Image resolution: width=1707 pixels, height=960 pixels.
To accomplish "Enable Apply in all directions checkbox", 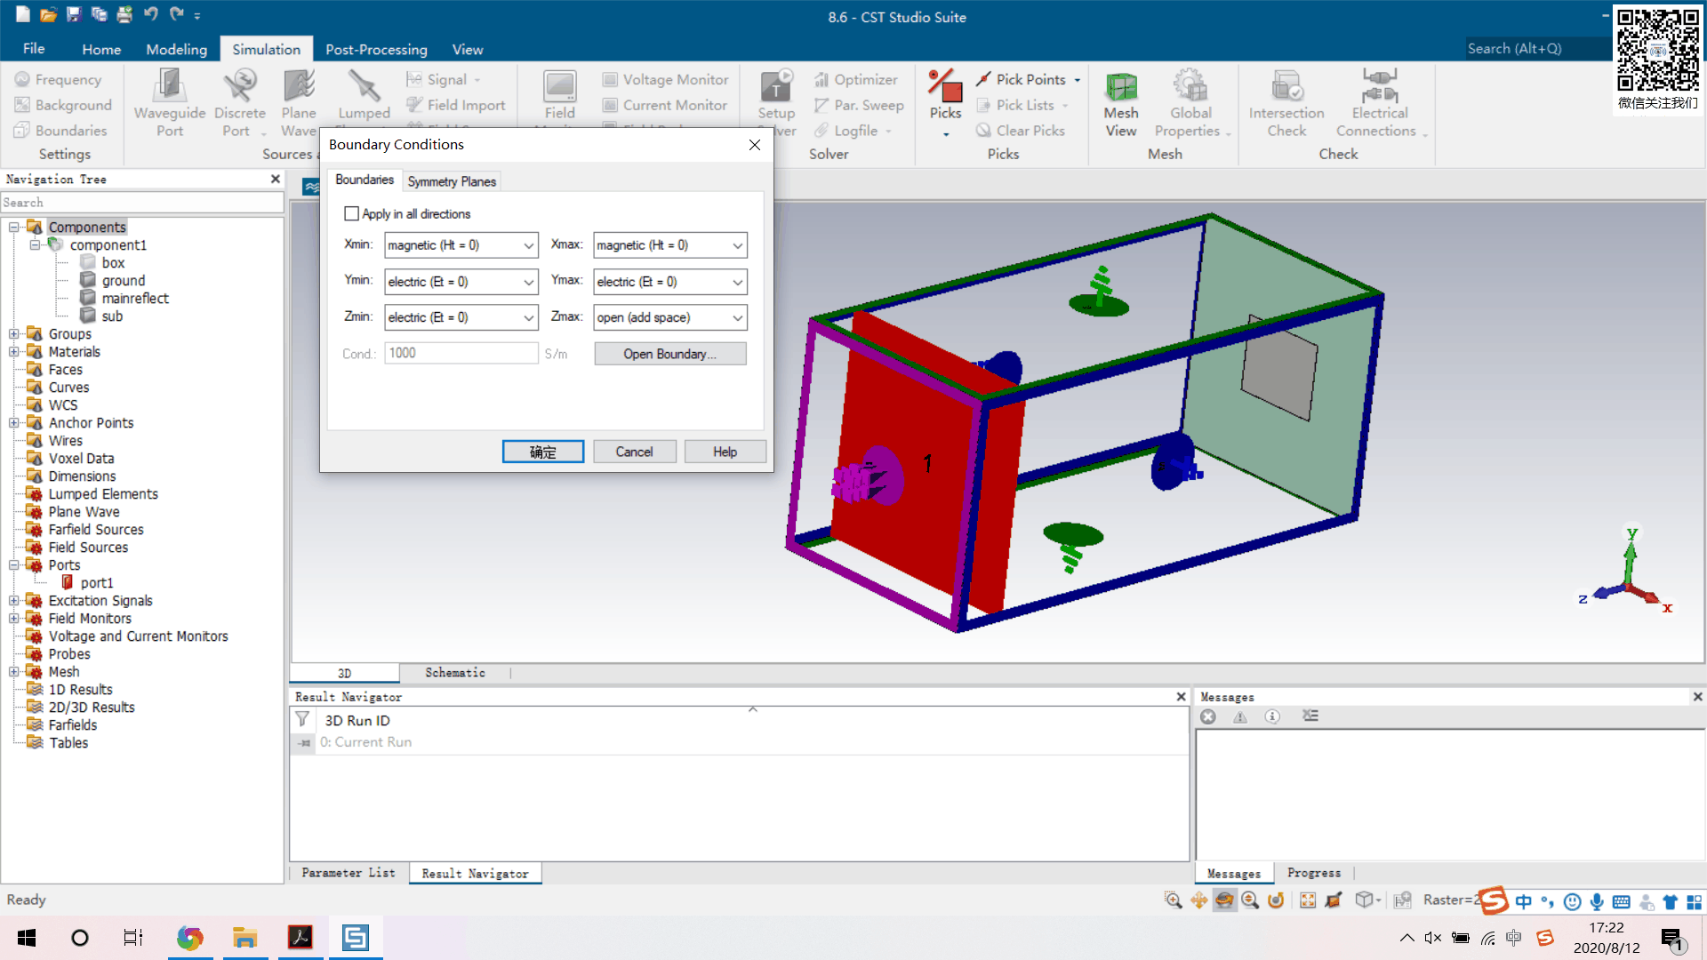I will pos(352,214).
